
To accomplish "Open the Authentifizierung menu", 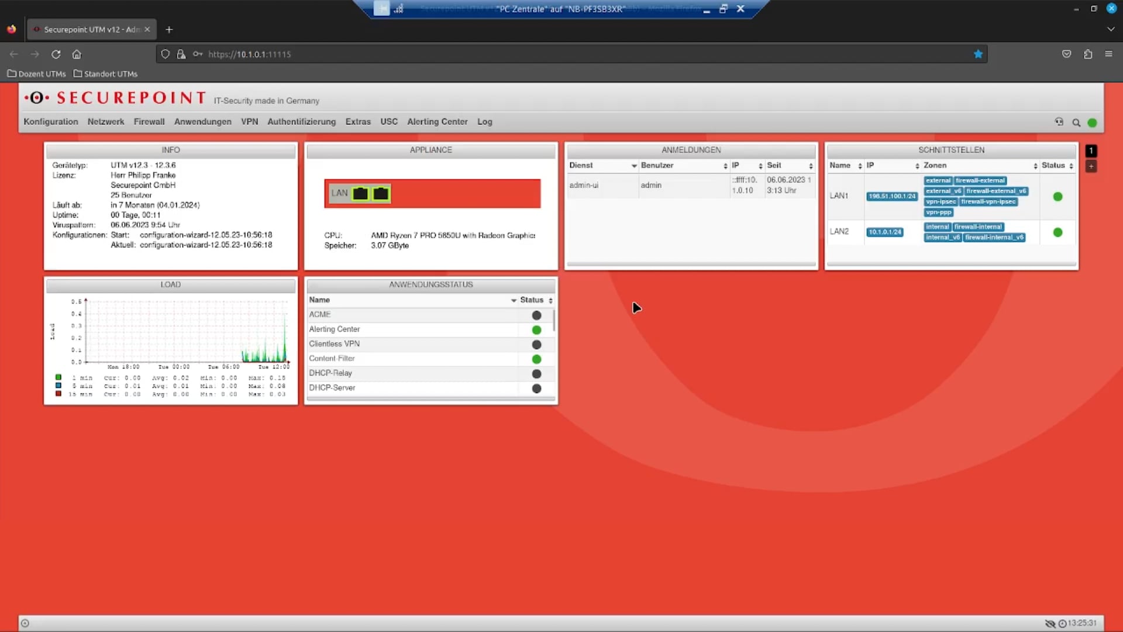I will [x=302, y=122].
